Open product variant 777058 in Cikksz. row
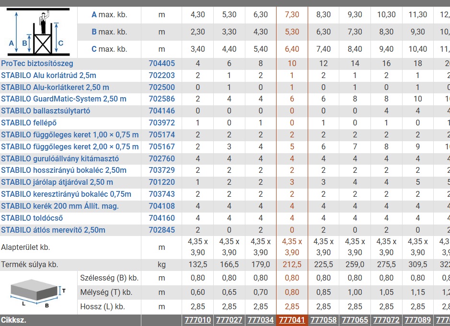450x326 pixels. [323, 320]
